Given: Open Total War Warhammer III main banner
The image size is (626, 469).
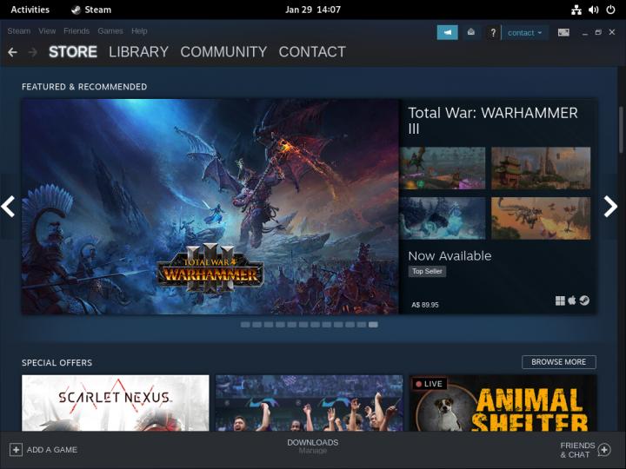Looking at the screenshot, I should [x=210, y=207].
